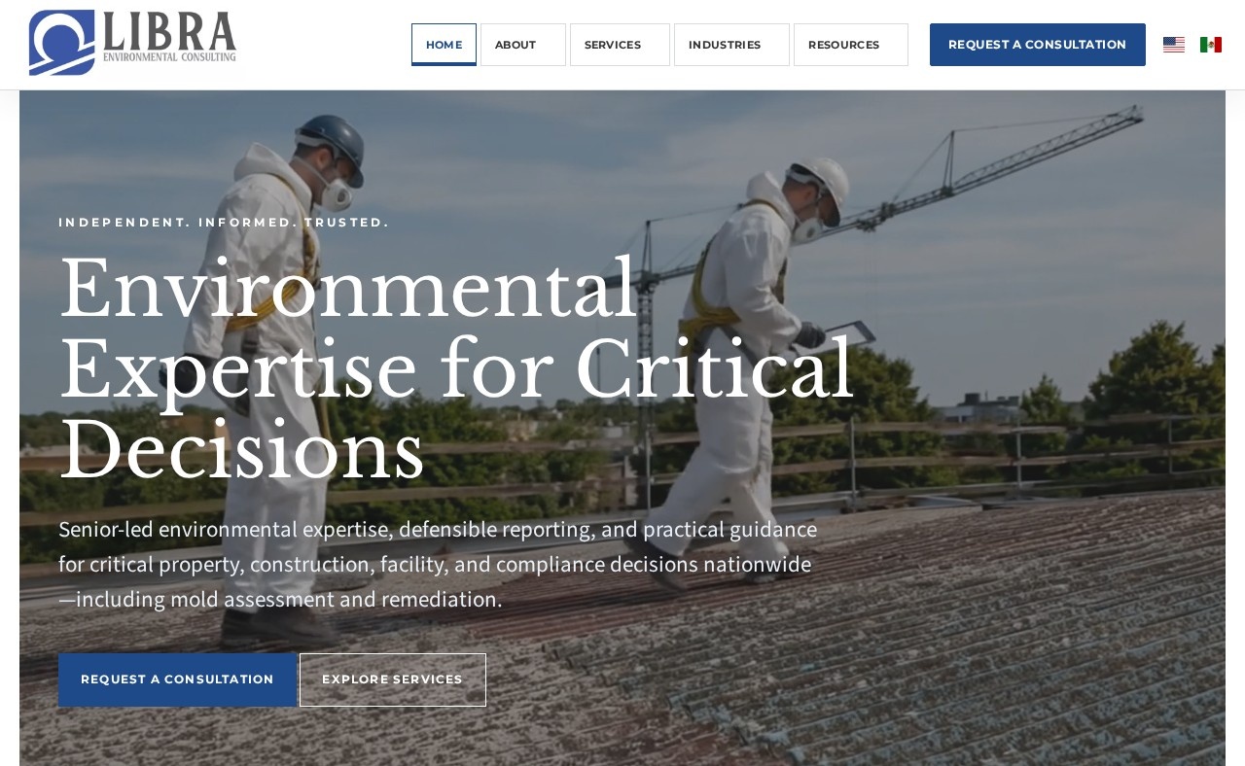Open the Industries menu
1245x766 pixels.
tap(731, 45)
